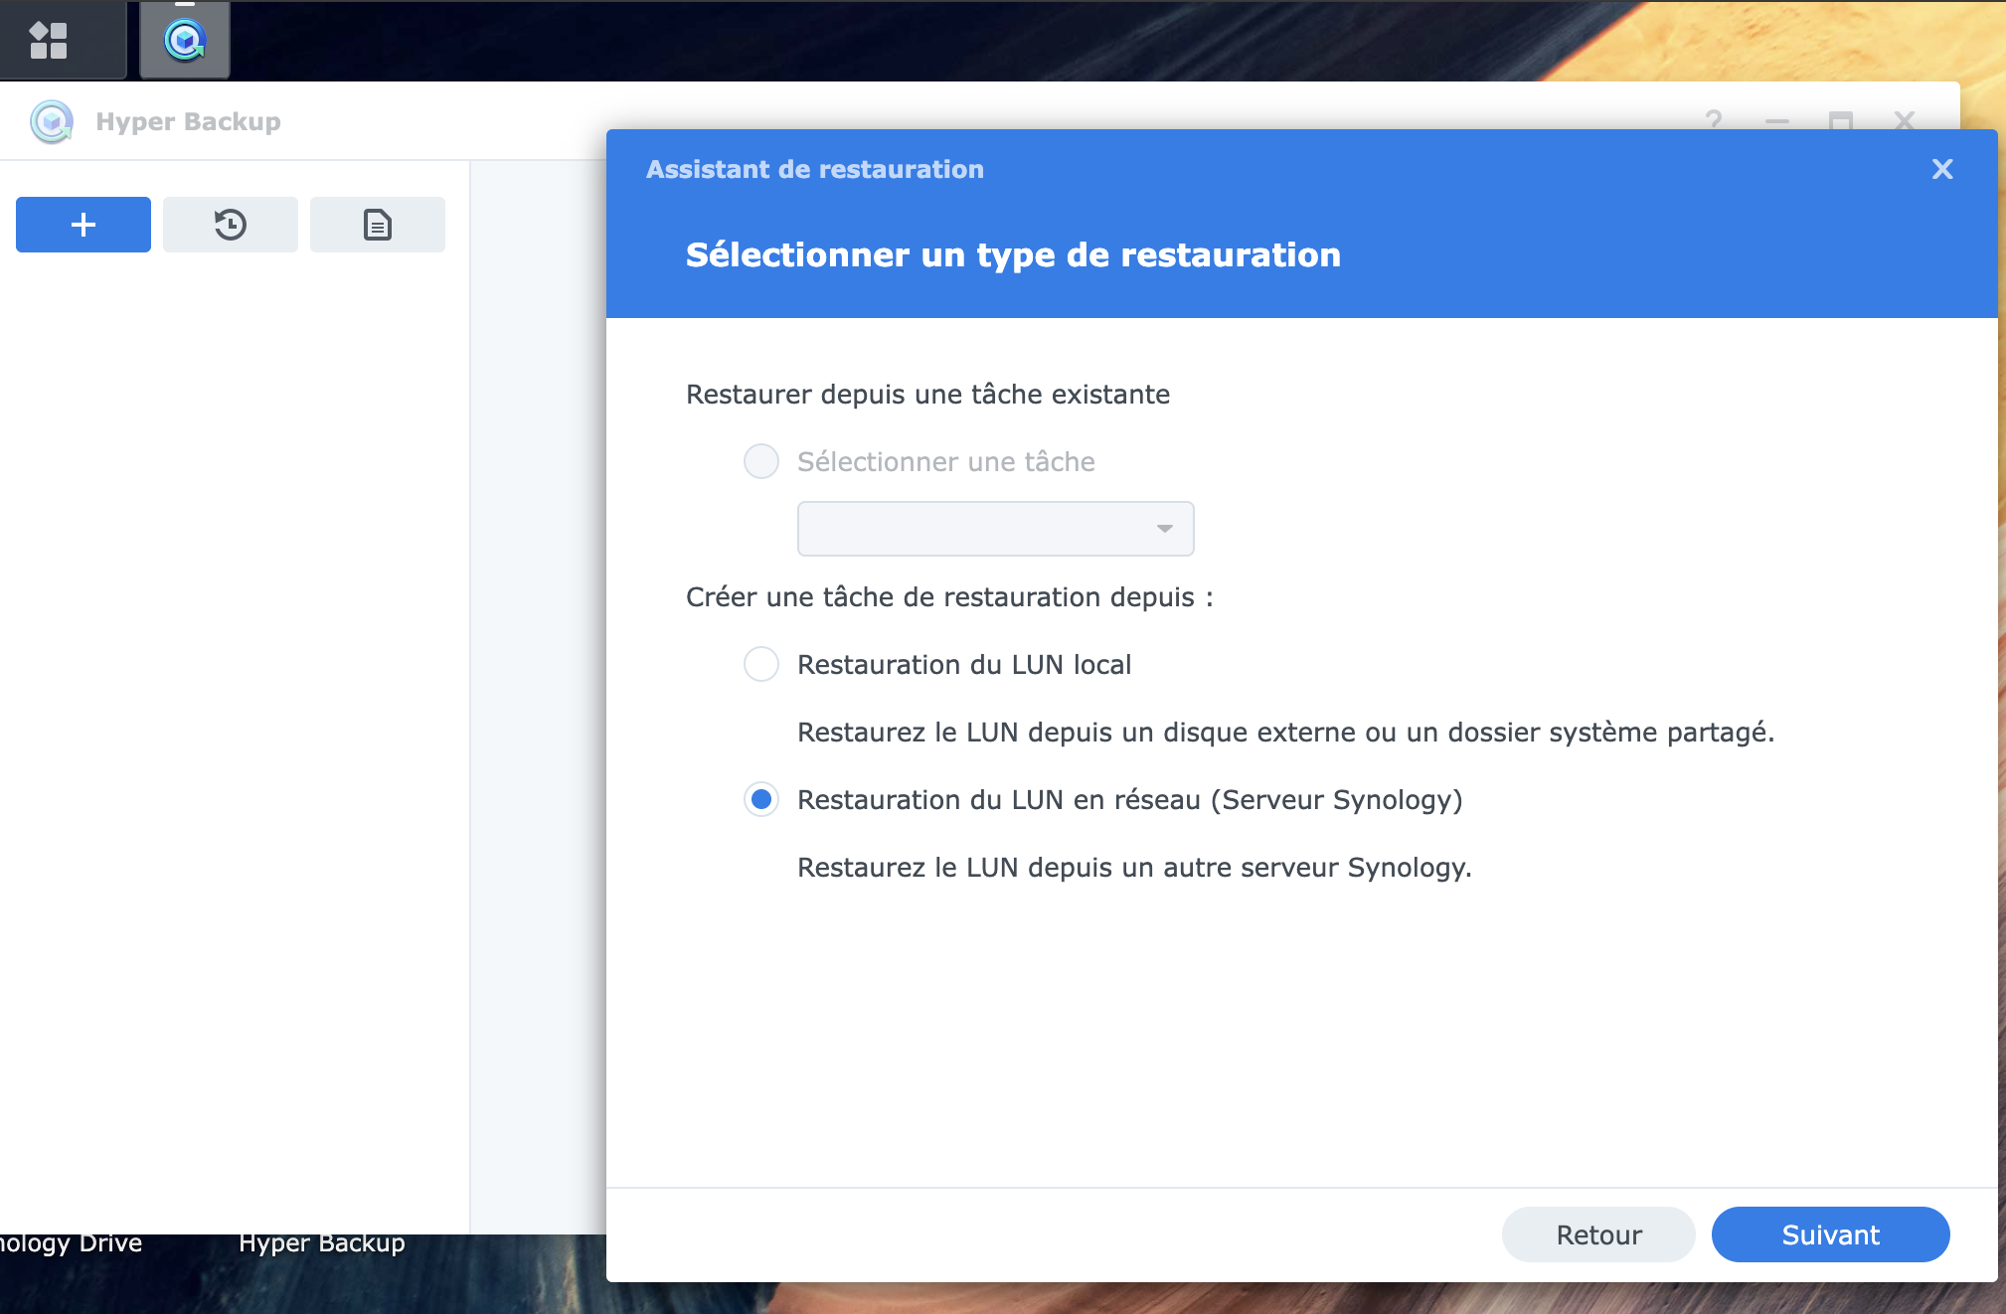Screen dimensions: 2006x1314
Task: Click the Hyper Backup logo in the title bar
Action: point(52,122)
